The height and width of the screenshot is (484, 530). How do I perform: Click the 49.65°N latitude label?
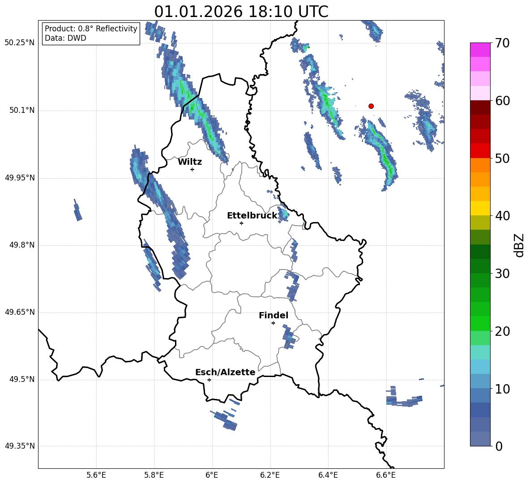coord(20,312)
